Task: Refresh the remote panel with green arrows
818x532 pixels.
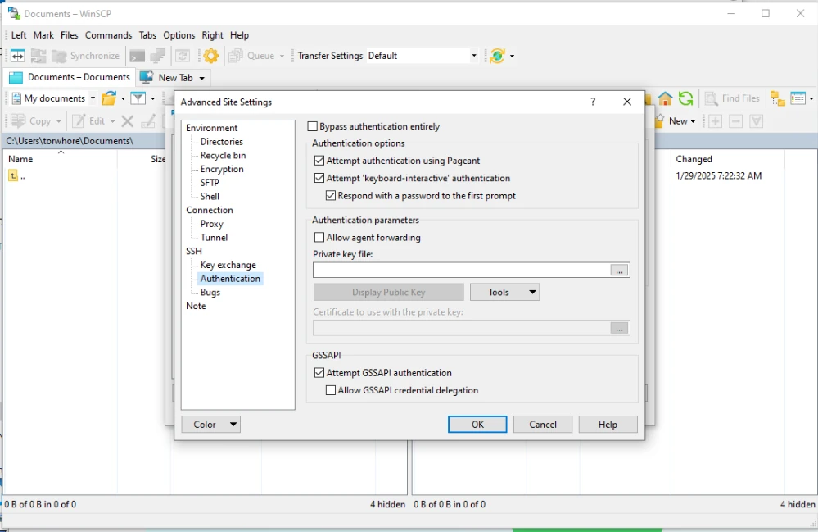Action: pos(685,98)
